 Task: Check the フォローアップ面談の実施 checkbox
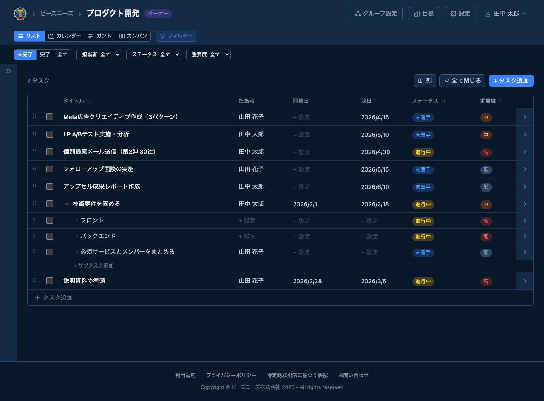[49, 169]
